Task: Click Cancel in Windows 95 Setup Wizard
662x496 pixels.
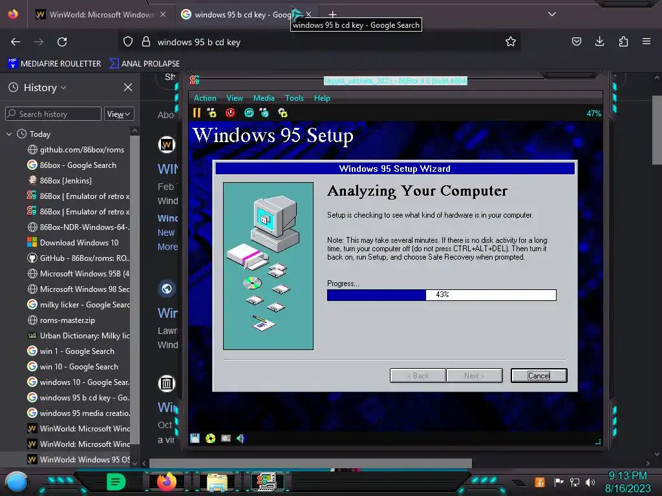Action: point(539,375)
